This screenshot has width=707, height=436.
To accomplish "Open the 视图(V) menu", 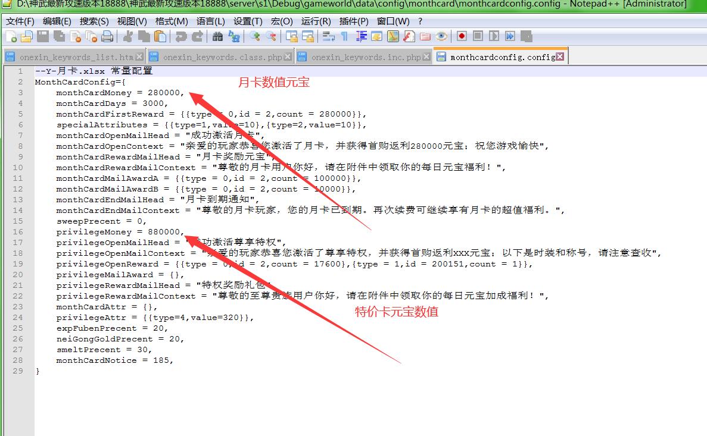I will (132, 21).
